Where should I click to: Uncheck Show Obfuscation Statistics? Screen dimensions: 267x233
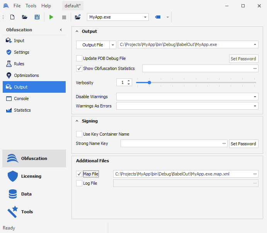click(x=79, y=68)
